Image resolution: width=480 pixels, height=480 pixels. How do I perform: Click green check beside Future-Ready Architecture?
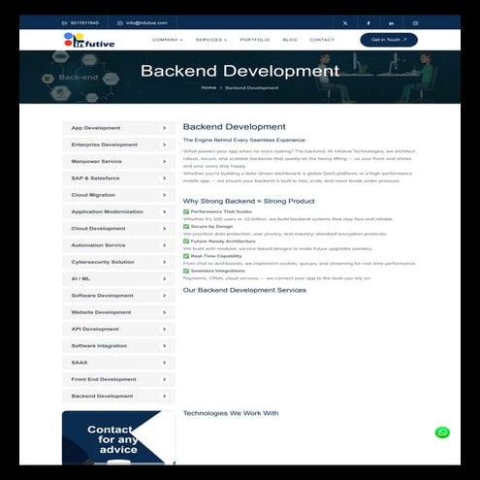[x=186, y=241]
